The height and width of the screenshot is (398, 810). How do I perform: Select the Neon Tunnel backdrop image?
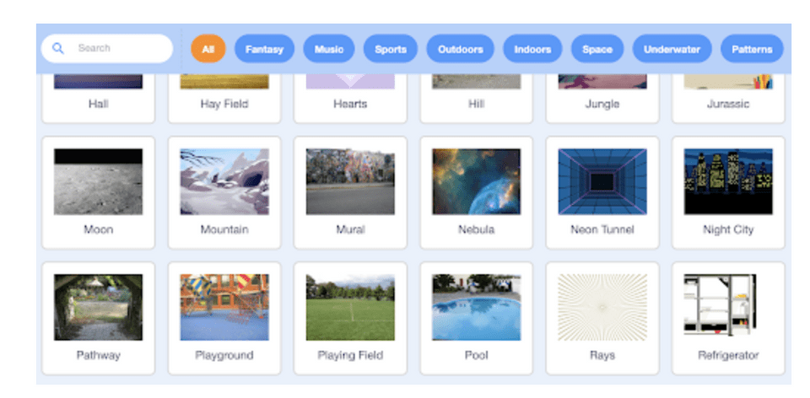[602, 181]
